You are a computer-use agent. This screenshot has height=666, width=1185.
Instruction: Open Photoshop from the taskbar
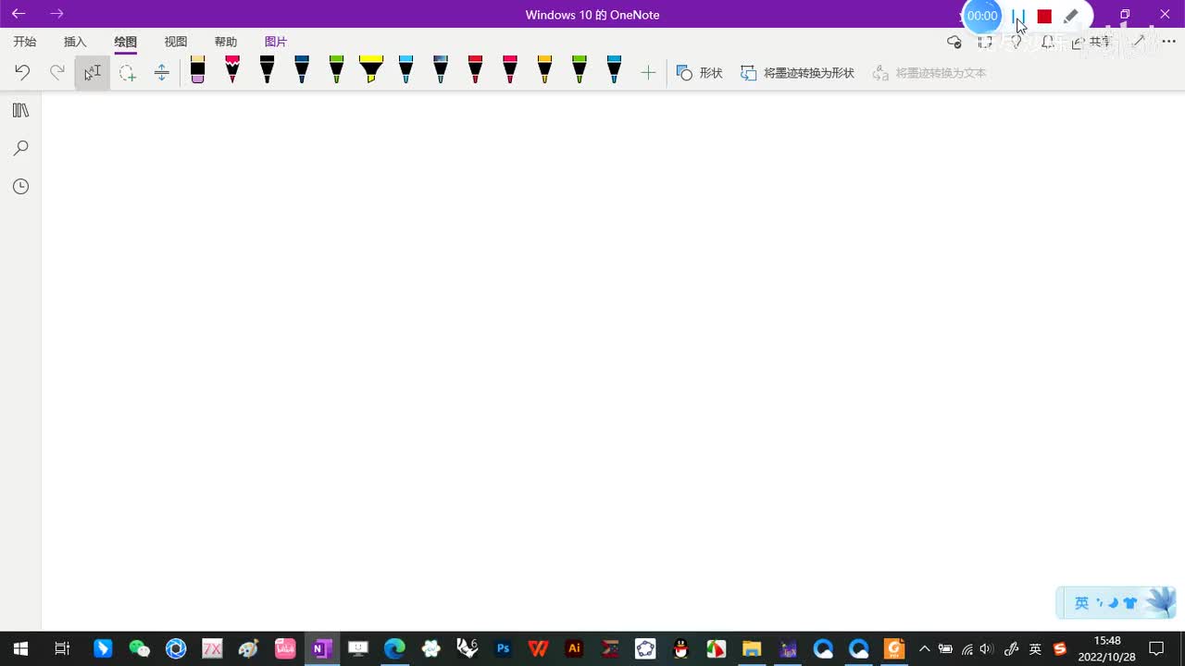coord(503,648)
